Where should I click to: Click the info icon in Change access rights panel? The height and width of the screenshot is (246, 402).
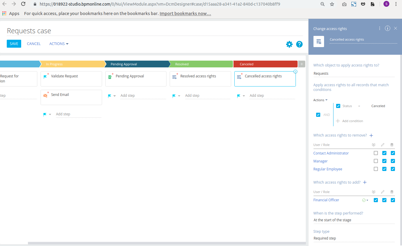tap(388, 28)
